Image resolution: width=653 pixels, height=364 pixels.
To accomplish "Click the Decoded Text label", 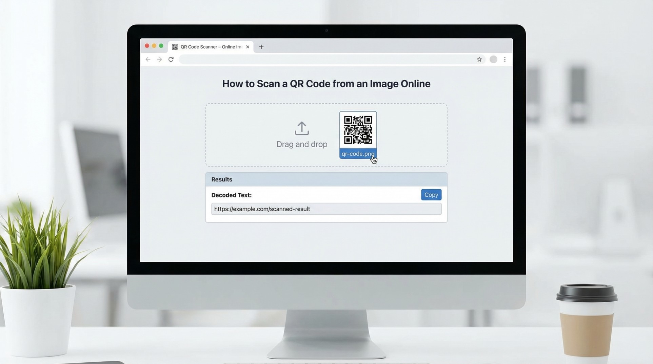I will [231, 195].
